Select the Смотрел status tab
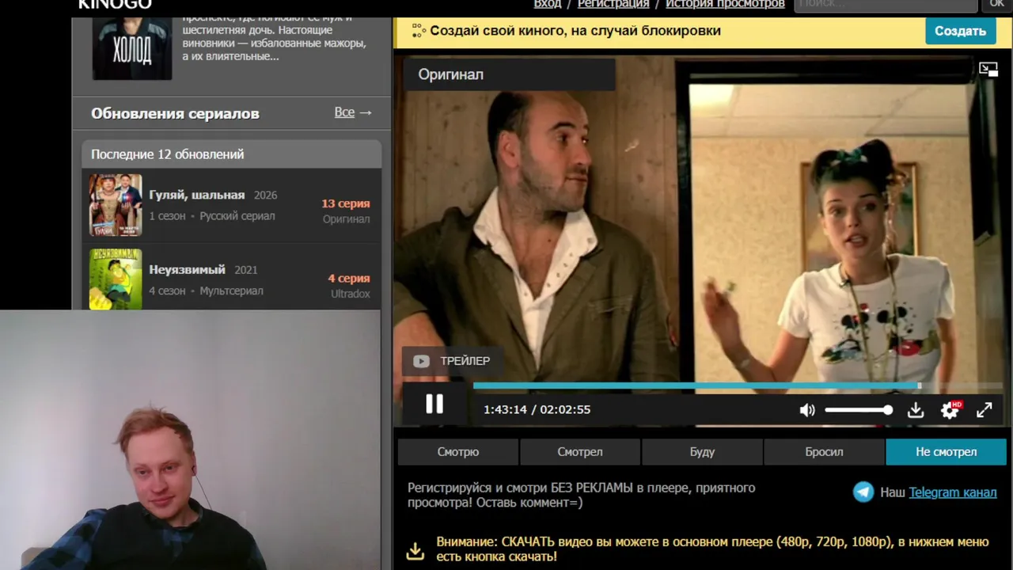The image size is (1013, 570). (x=580, y=452)
